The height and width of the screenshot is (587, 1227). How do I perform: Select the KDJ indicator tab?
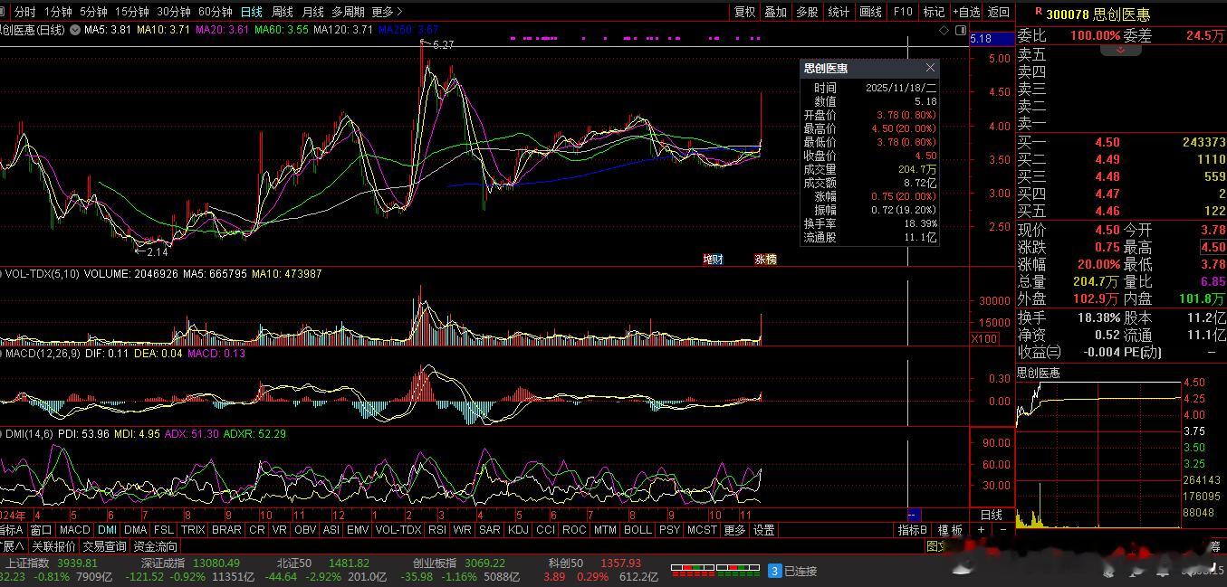[518, 530]
